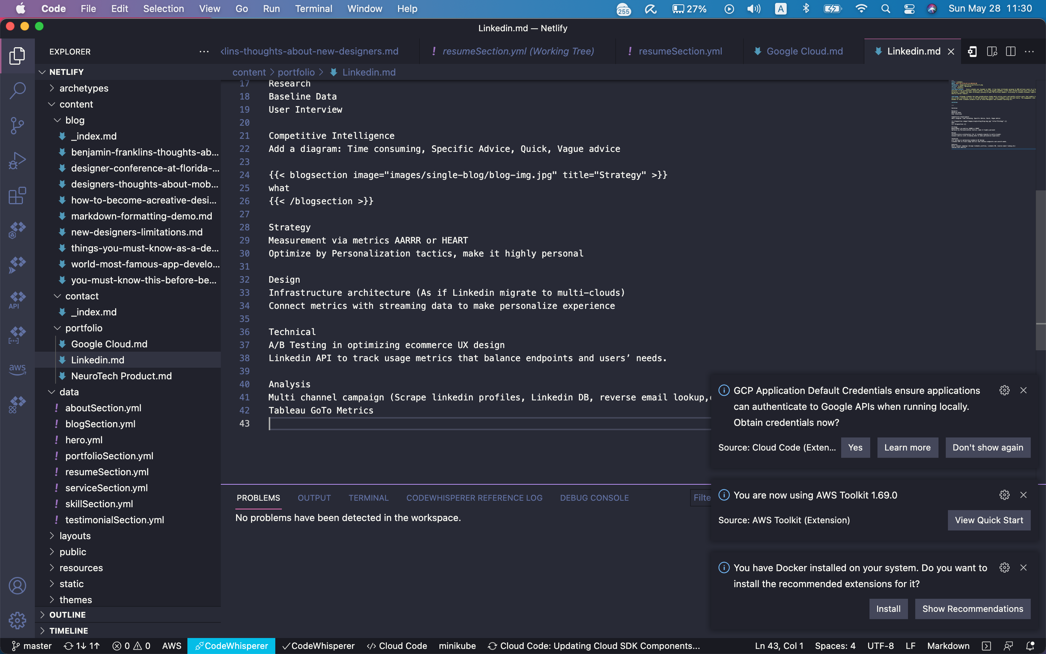Click the split editor right icon
Screen dimensions: 1046x654
click(1010, 52)
